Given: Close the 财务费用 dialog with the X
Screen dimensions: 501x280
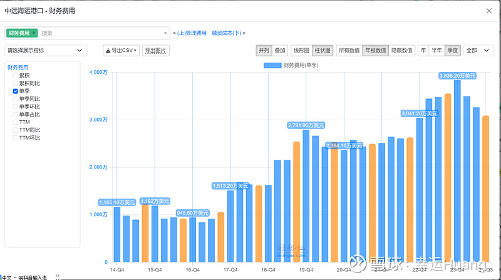Looking at the screenshot, I should pyautogui.click(x=489, y=11).
